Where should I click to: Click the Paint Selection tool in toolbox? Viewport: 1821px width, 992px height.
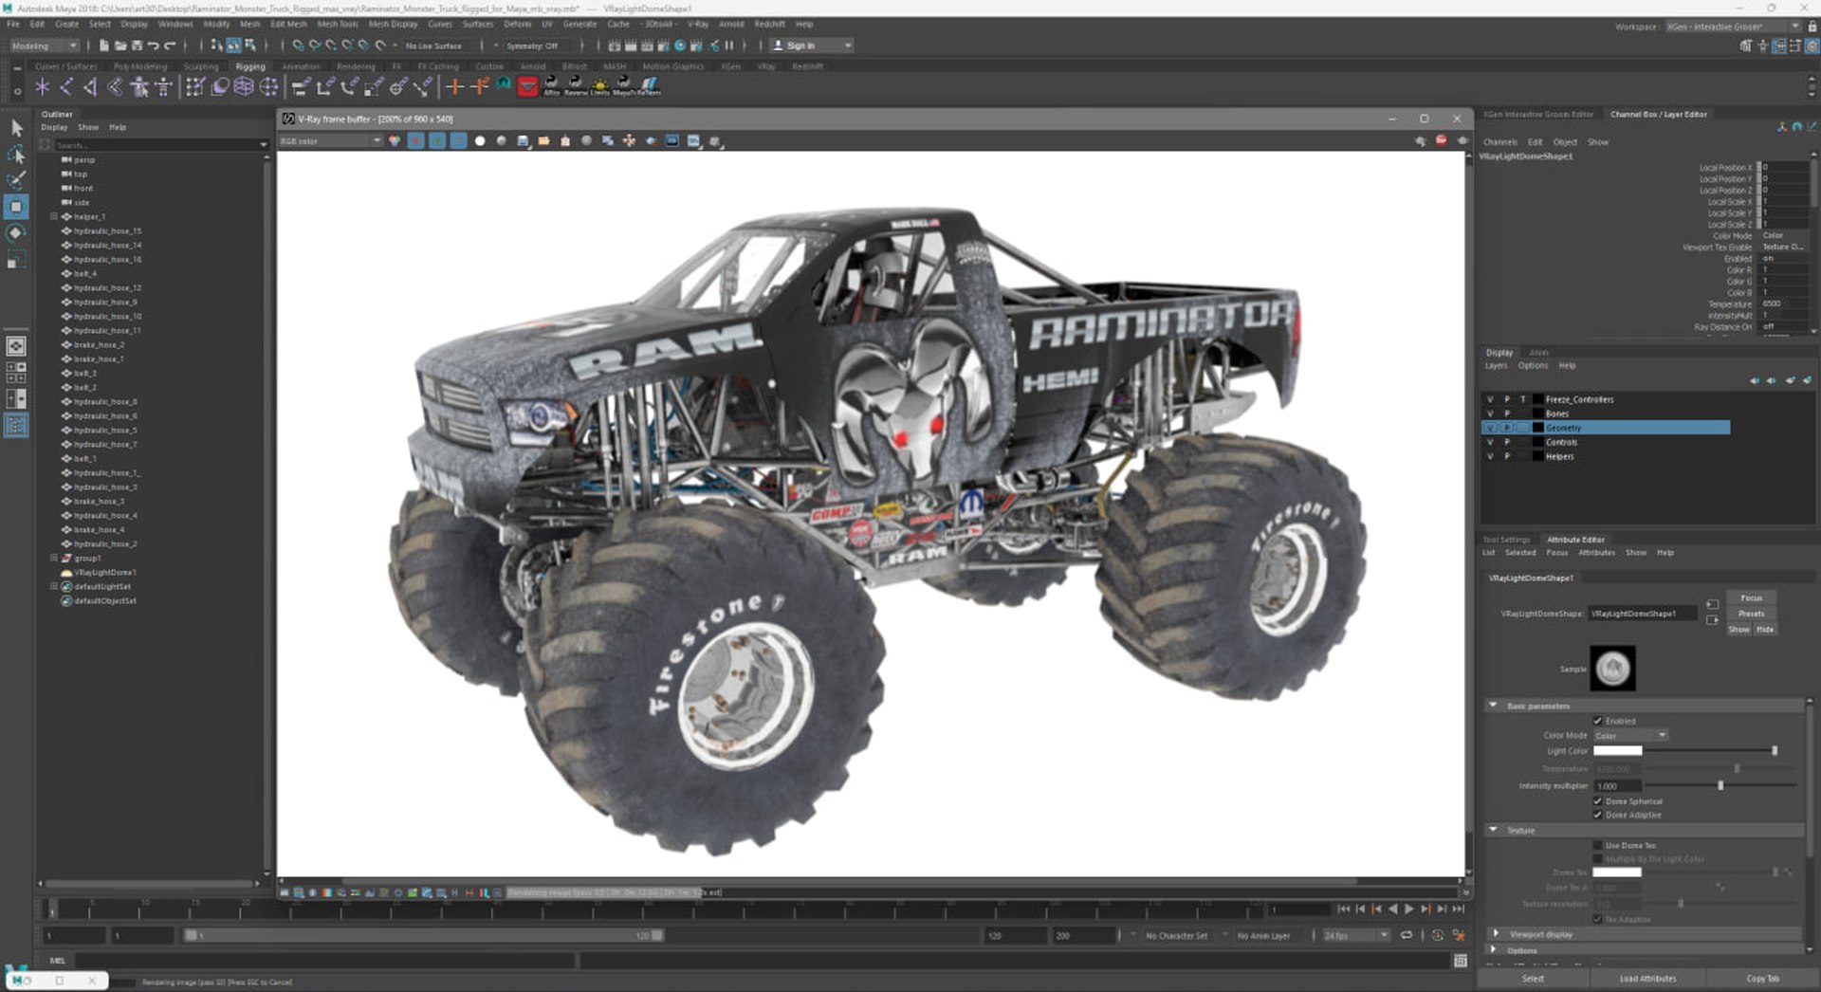17,180
